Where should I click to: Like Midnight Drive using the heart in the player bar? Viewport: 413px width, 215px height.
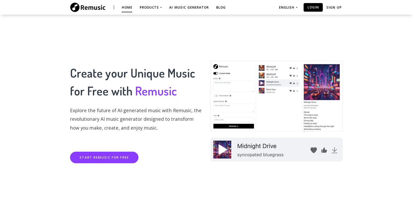313,150
